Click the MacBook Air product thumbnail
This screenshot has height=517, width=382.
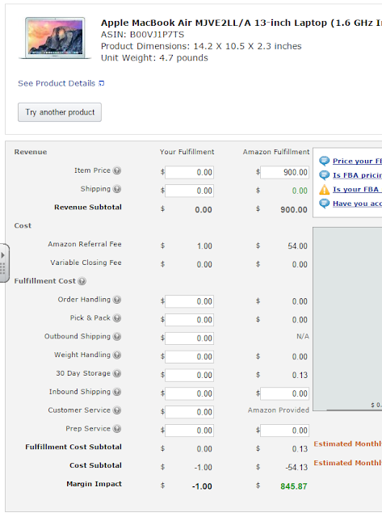coord(55,38)
